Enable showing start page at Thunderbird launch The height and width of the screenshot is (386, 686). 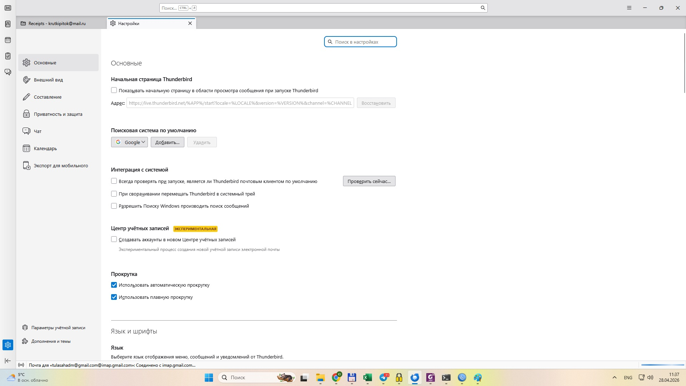[x=114, y=90]
